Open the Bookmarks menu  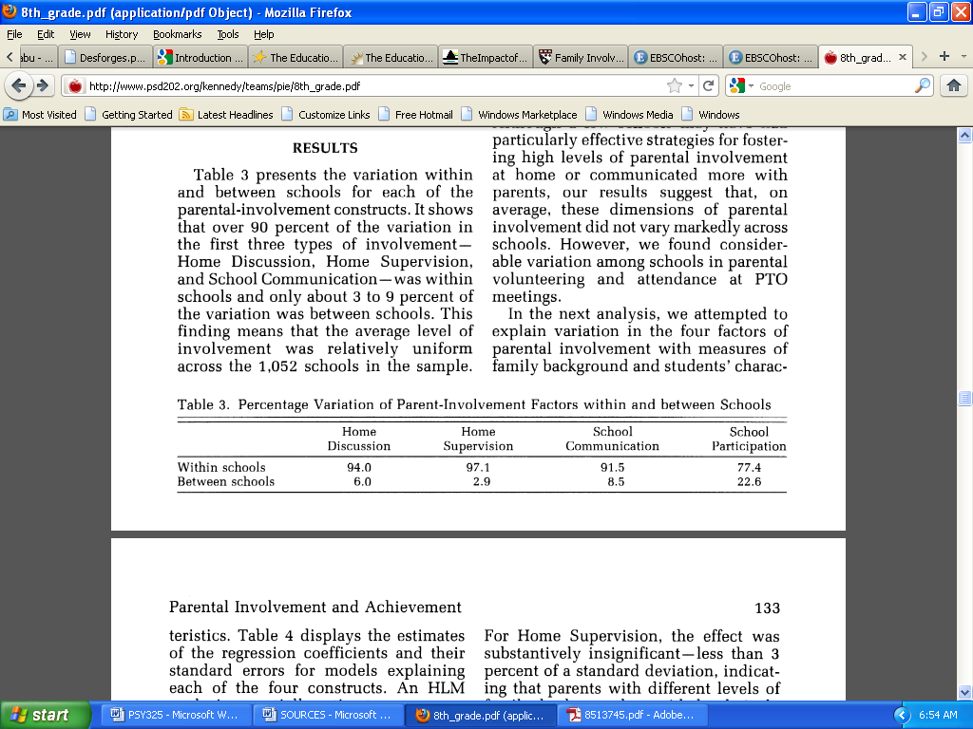[x=177, y=34]
